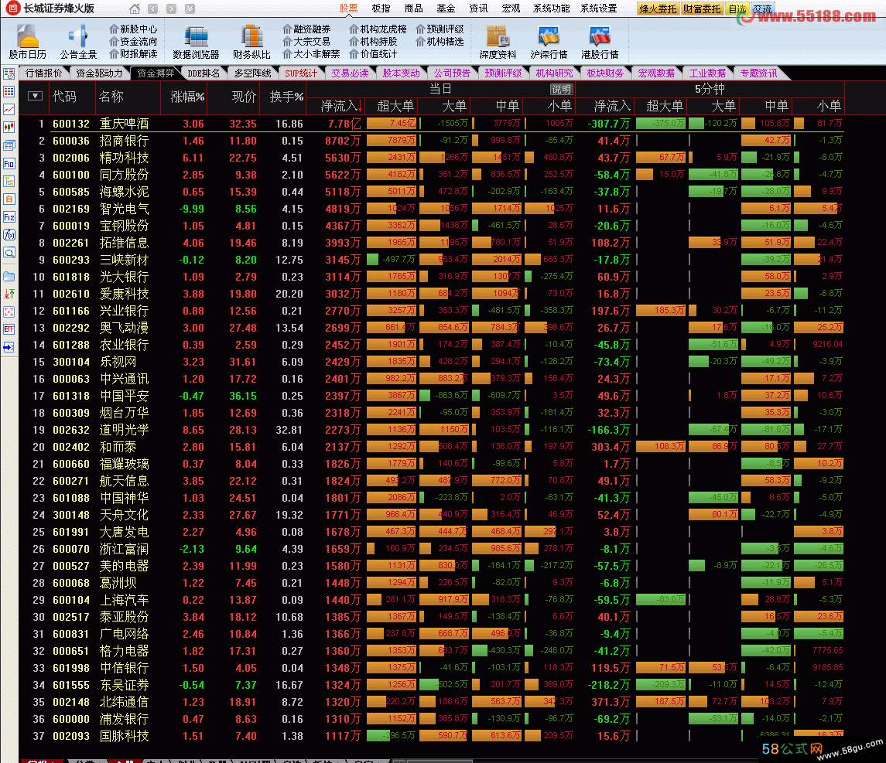Click the red dotted frame sidebar icon

click(9, 312)
